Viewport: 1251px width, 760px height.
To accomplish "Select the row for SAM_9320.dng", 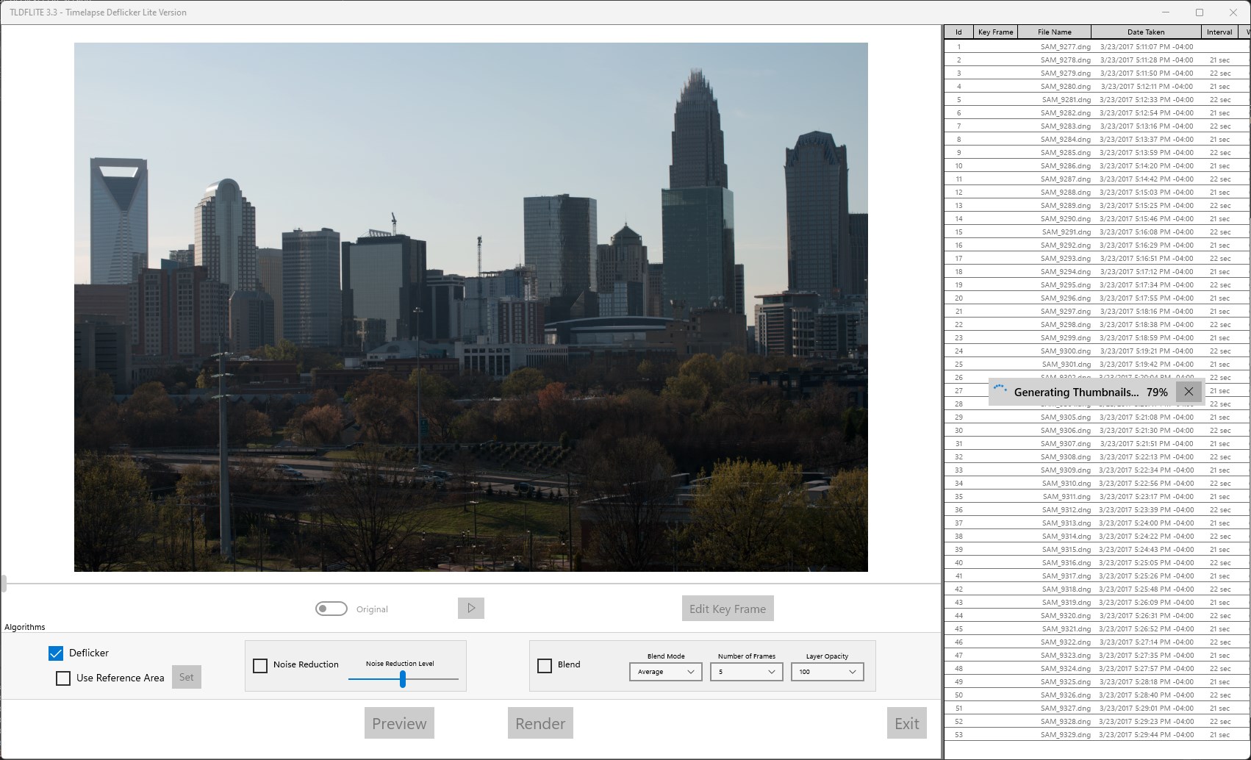I will 1097,615.
